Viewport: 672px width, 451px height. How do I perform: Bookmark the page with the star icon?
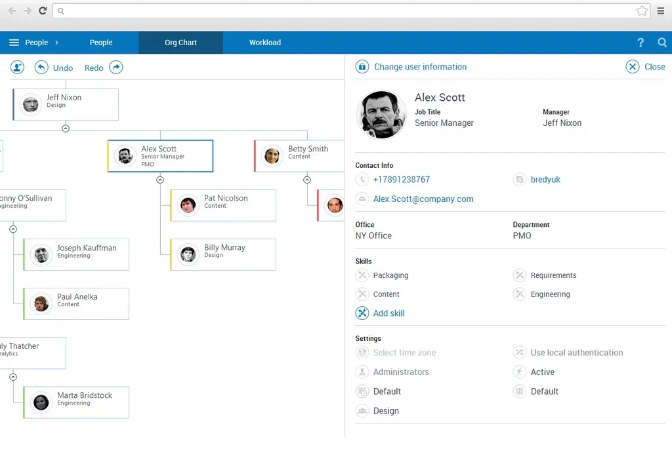642,10
